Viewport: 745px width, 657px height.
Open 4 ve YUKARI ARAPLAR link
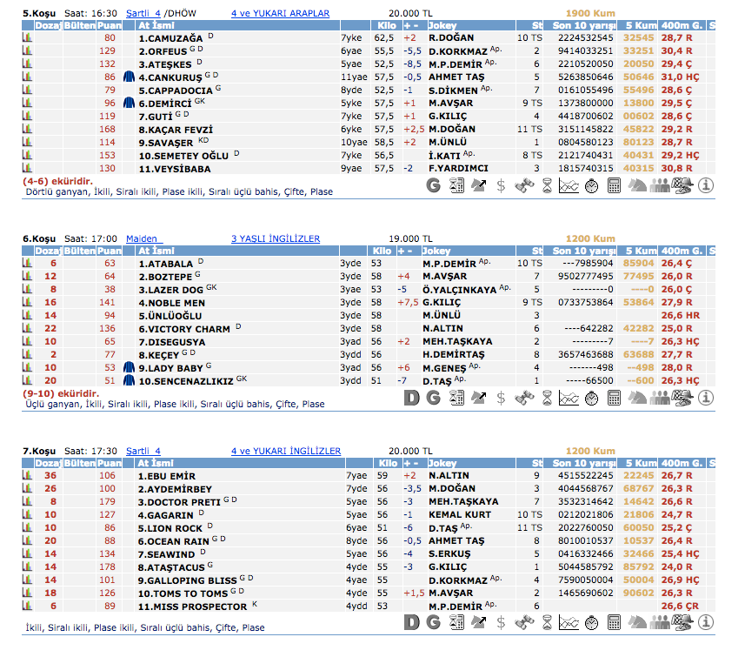point(280,14)
